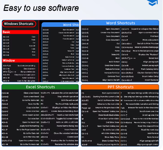This screenshot has width=163, height=150.
Task: Click the Ctrl+W Close a workbook row in Excel
Action: tap(20, 93)
